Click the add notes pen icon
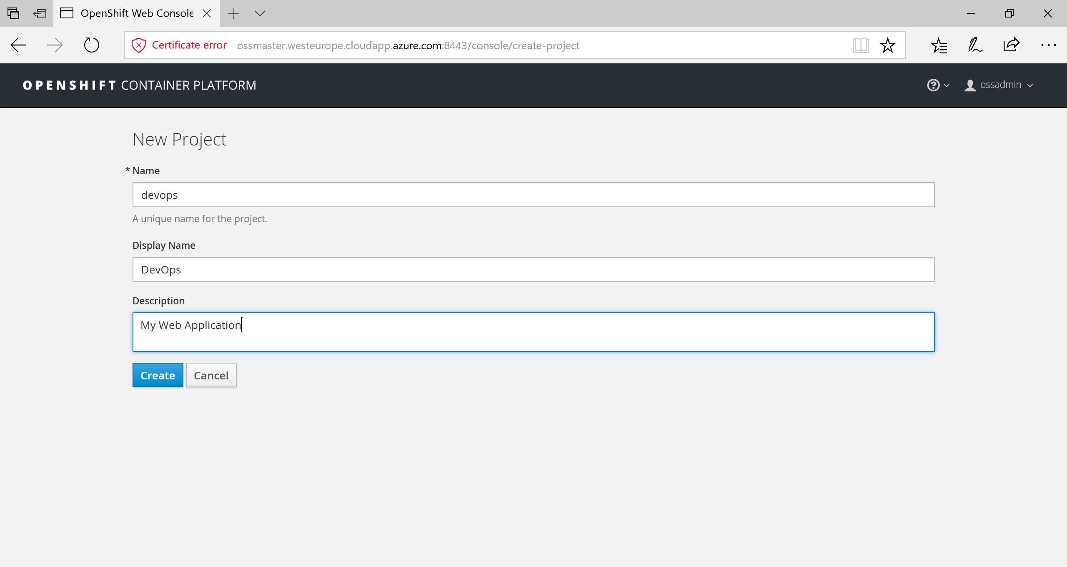The image size is (1067, 567). coord(975,45)
